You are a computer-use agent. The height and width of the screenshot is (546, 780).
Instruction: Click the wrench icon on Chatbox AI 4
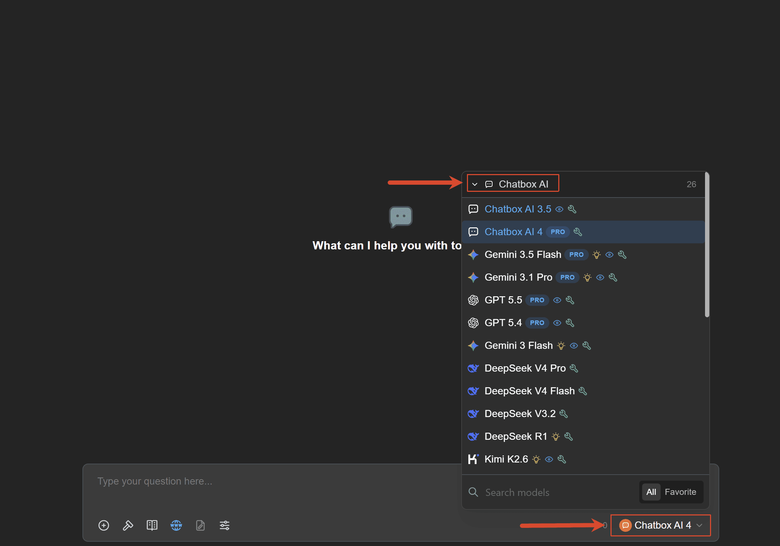point(578,232)
